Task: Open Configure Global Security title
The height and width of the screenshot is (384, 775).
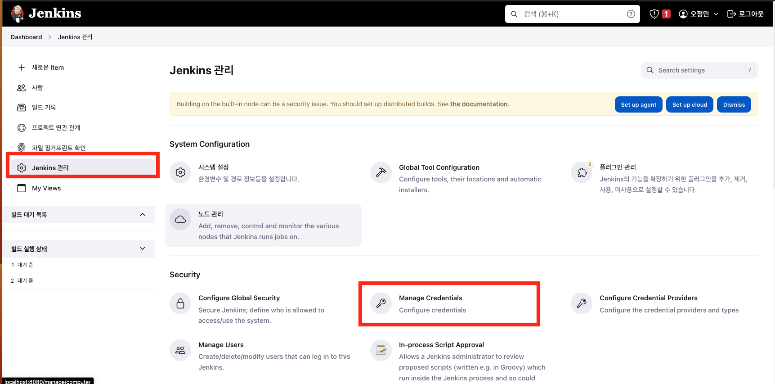Action: [x=239, y=298]
